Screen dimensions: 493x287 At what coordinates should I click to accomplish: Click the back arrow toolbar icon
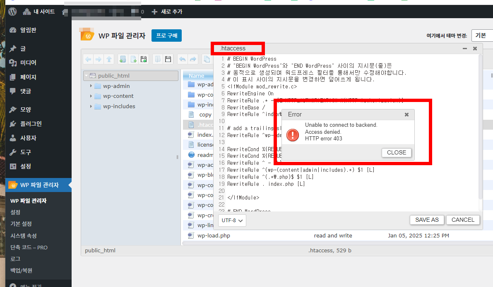88,59
